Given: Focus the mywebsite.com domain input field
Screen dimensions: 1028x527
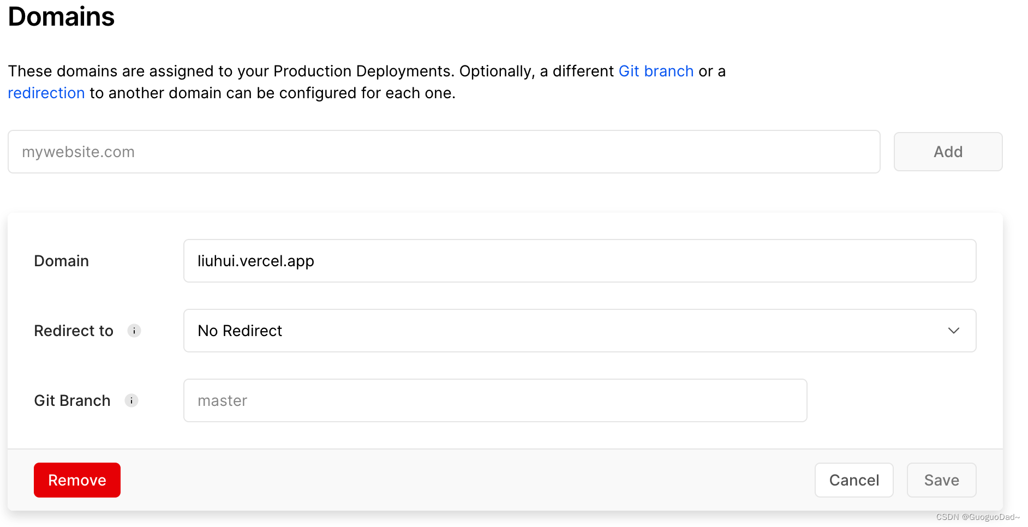Looking at the screenshot, I should point(444,152).
